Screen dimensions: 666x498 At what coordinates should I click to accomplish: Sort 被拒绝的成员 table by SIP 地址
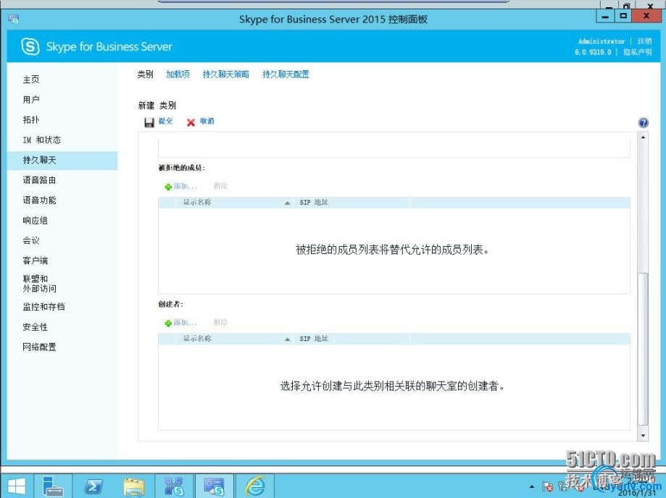(314, 203)
